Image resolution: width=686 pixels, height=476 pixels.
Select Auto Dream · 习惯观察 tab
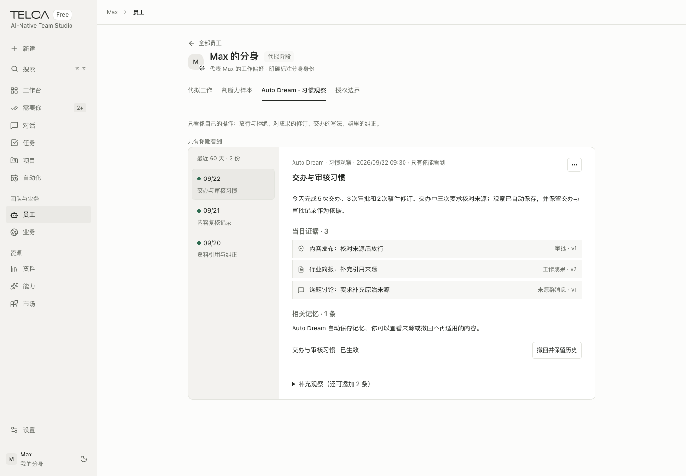click(294, 90)
